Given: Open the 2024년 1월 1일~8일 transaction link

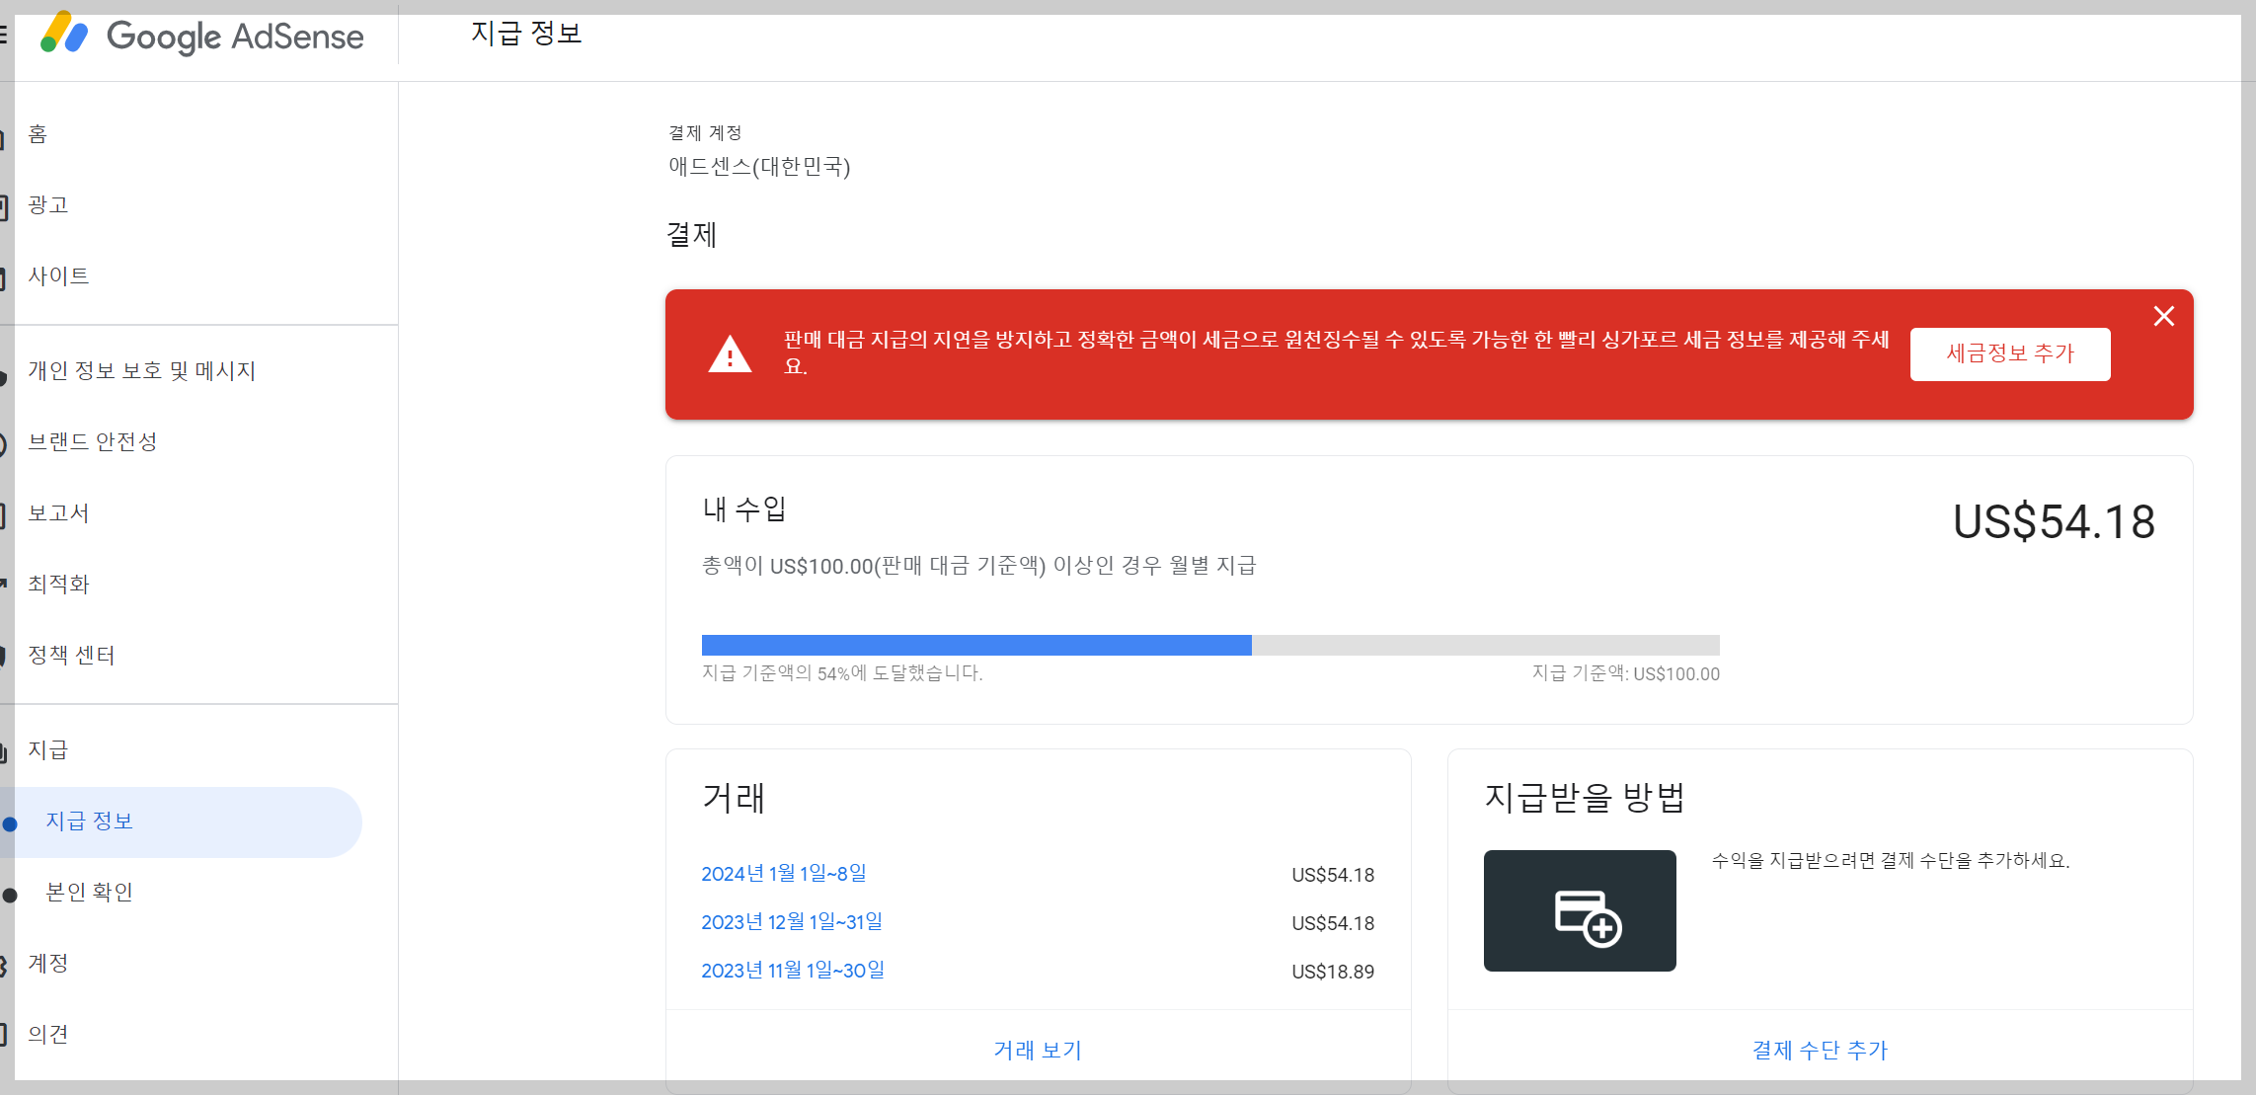Looking at the screenshot, I should click(x=783, y=874).
